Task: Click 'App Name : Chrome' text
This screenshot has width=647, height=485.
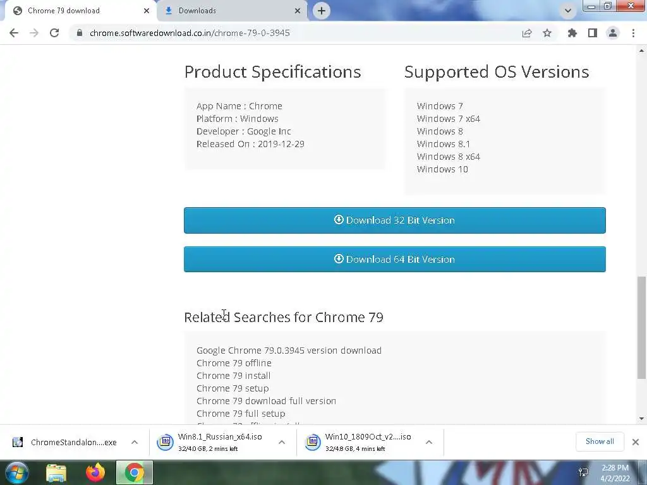Action: [x=239, y=106]
